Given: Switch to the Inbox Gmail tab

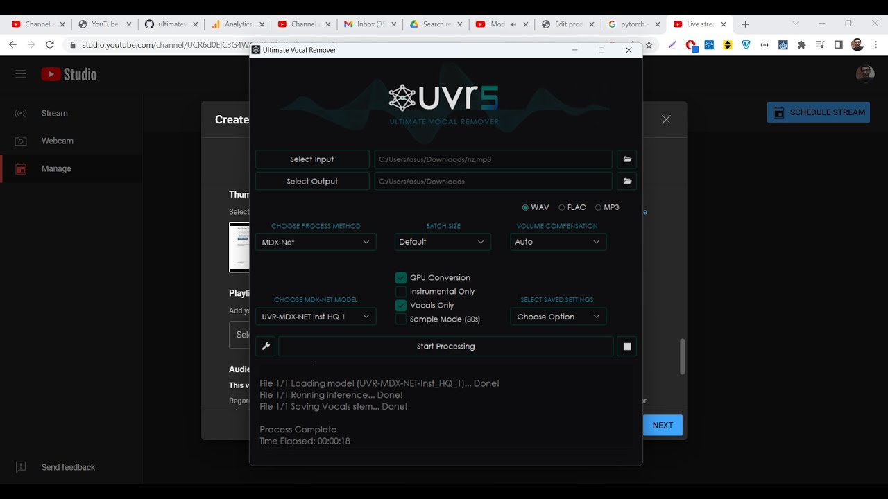Looking at the screenshot, I should (x=368, y=24).
